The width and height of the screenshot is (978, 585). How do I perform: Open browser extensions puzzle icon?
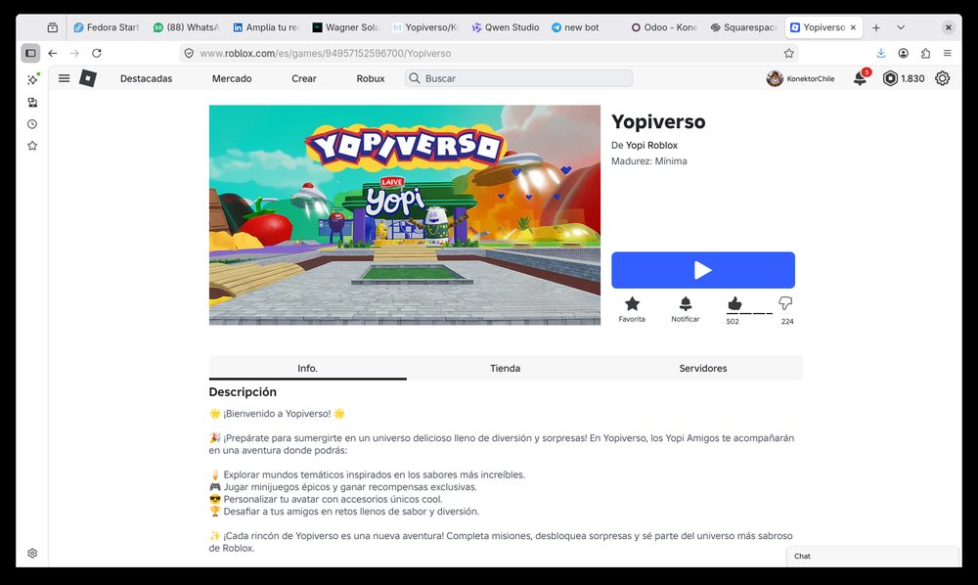coord(925,53)
